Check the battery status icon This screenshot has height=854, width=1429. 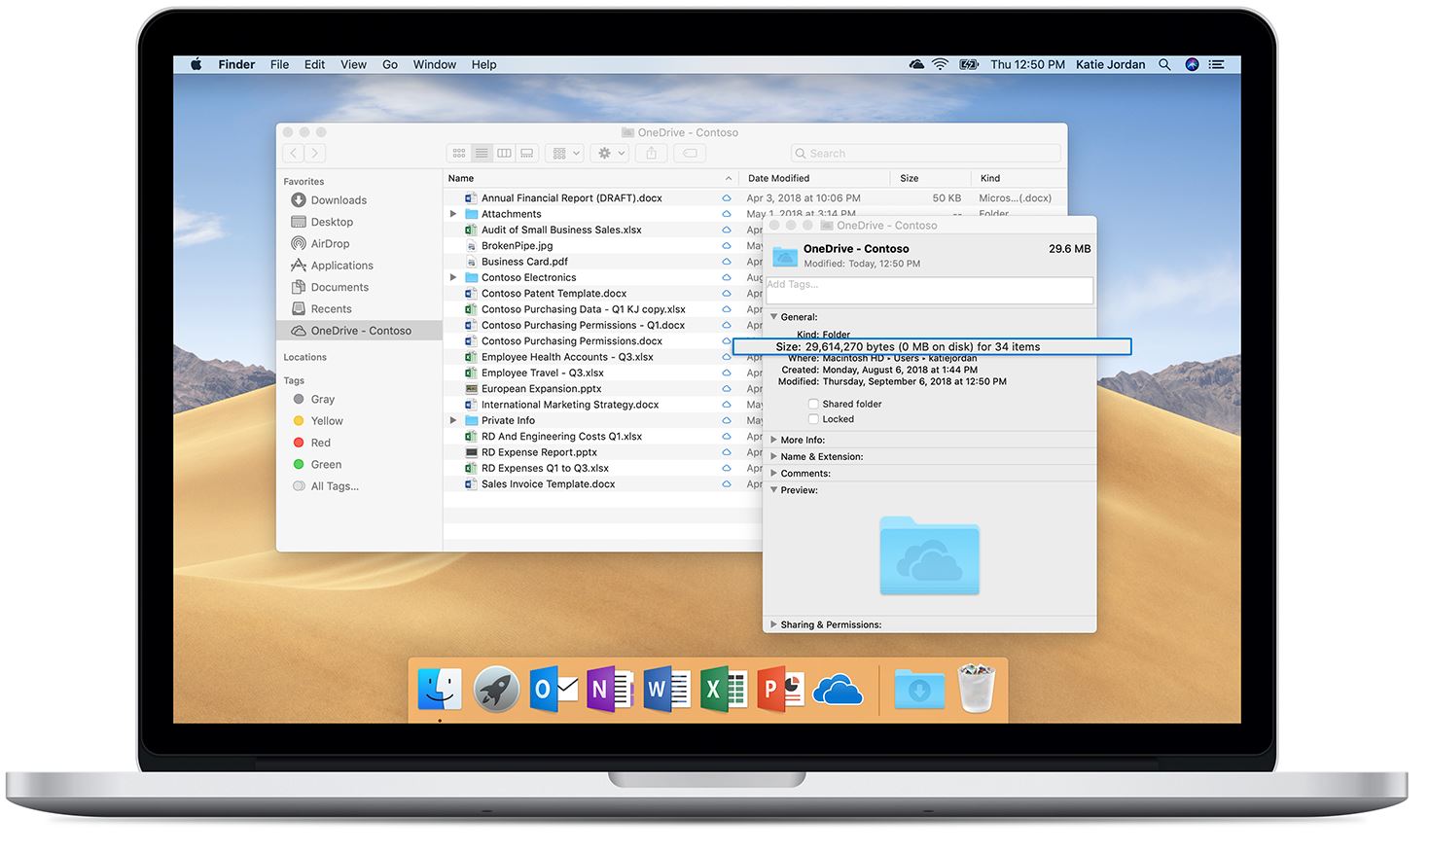click(x=969, y=64)
